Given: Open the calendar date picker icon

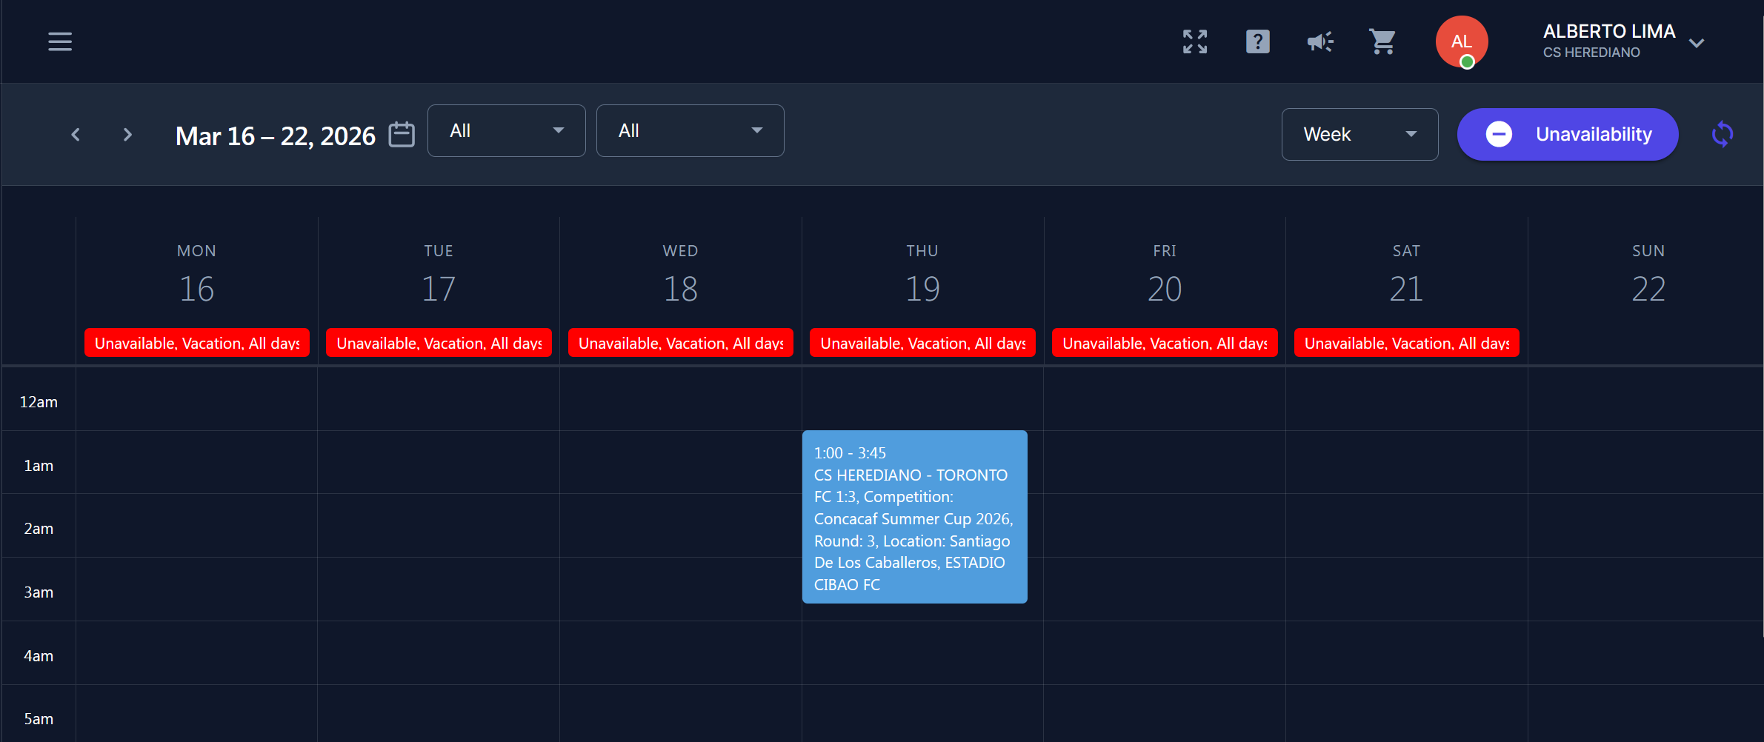Looking at the screenshot, I should click(x=402, y=135).
